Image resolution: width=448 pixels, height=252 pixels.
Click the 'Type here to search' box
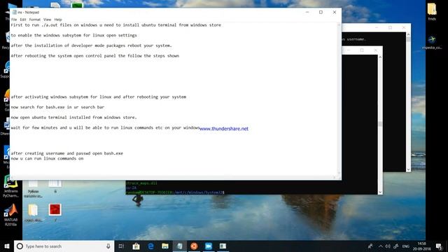point(64,246)
